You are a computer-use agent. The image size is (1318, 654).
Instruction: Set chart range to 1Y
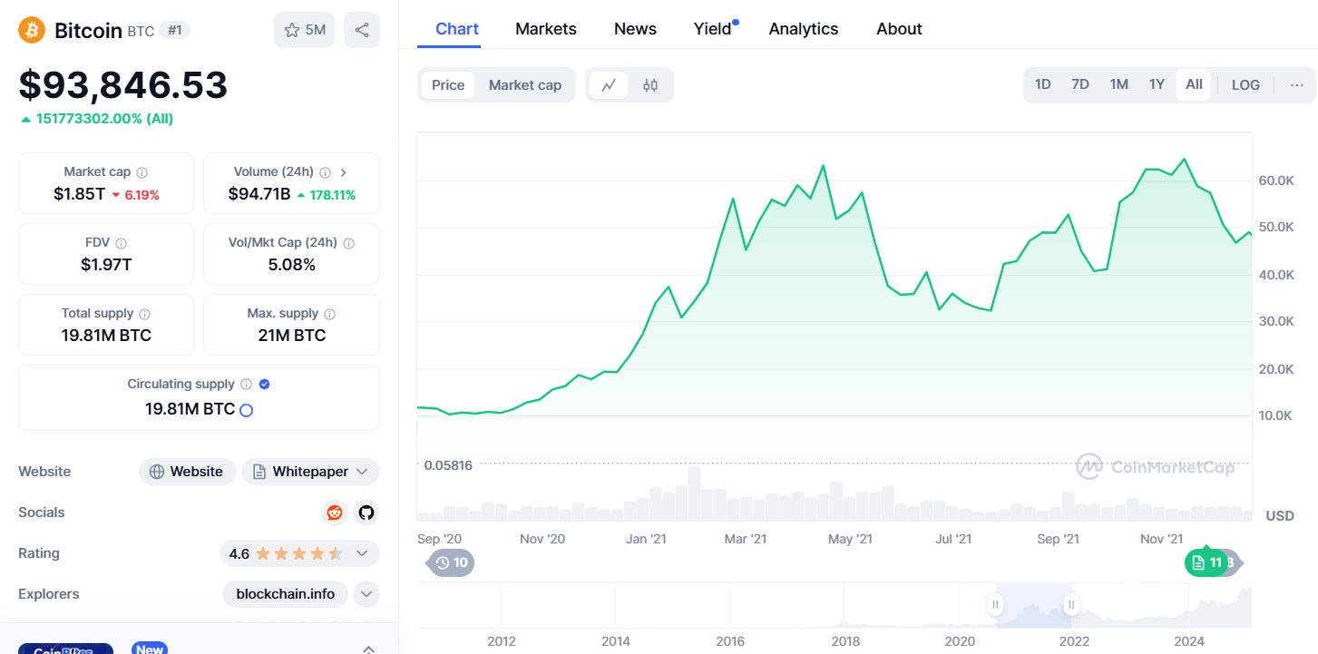pos(1157,84)
